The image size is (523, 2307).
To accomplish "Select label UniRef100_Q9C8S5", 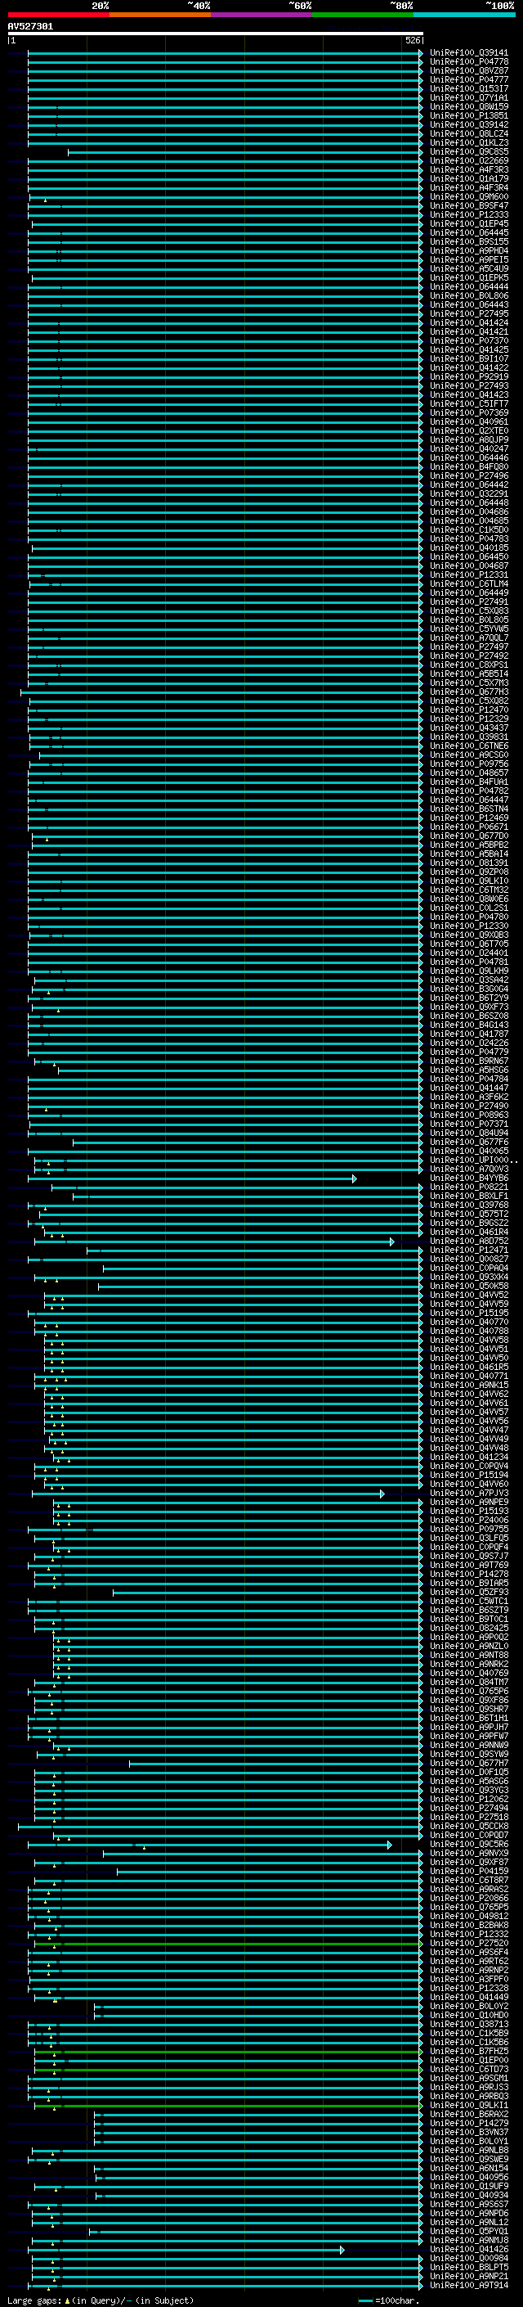I will click(x=469, y=151).
